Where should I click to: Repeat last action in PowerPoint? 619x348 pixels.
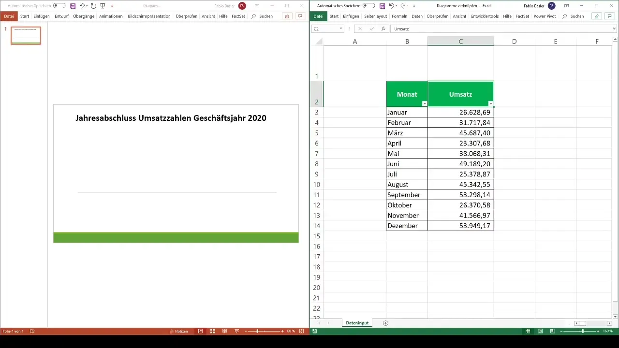point(93,6)
